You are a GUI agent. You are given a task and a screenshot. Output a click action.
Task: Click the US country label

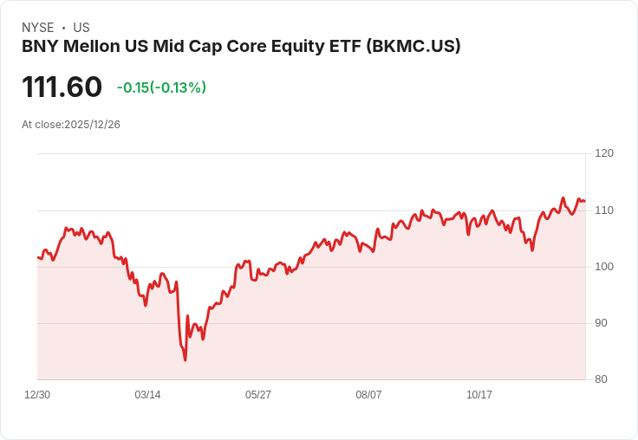point(81,28)
